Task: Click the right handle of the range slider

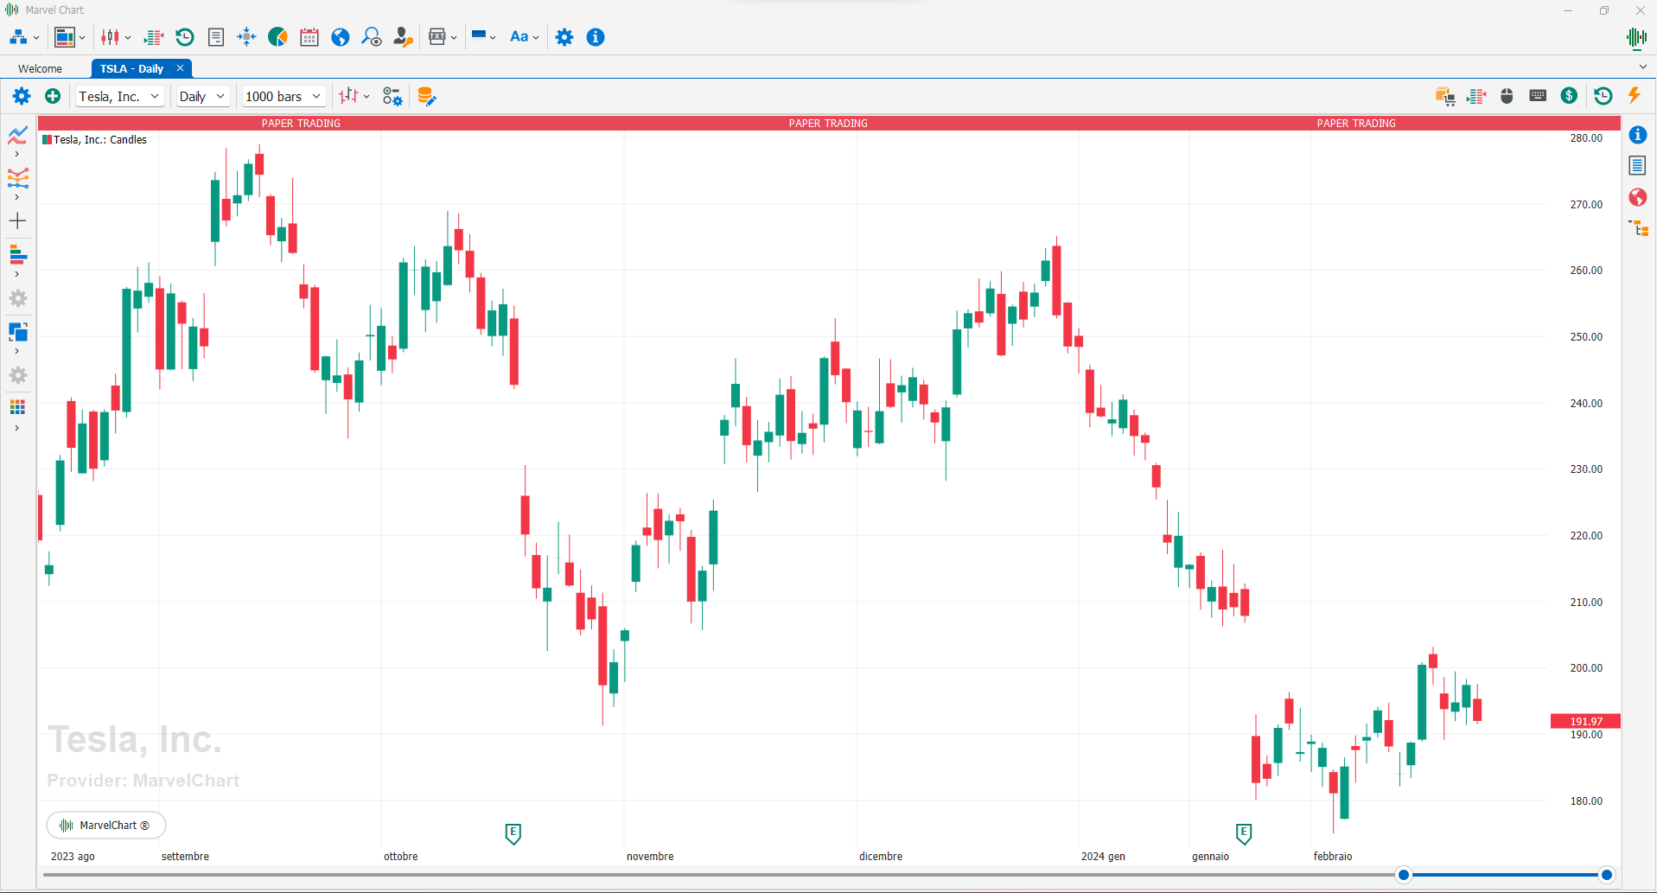Action: (1606, 875)
